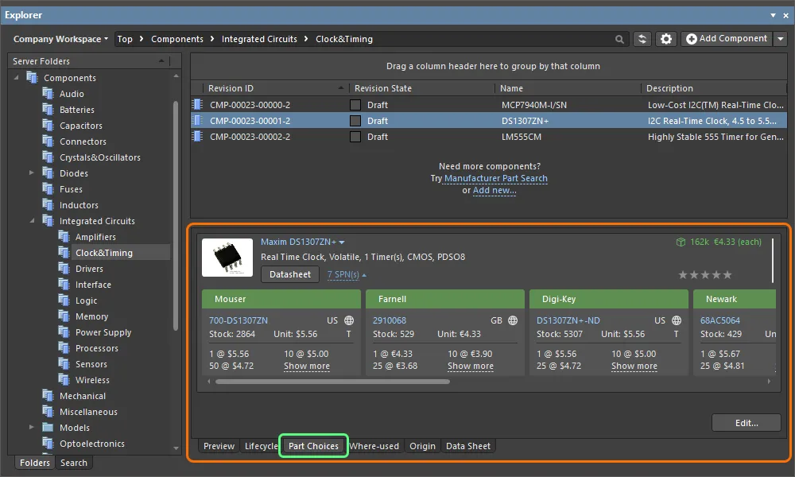
Task: Open the Add Component dropdown arrow
Action: [x=781, y=38]
